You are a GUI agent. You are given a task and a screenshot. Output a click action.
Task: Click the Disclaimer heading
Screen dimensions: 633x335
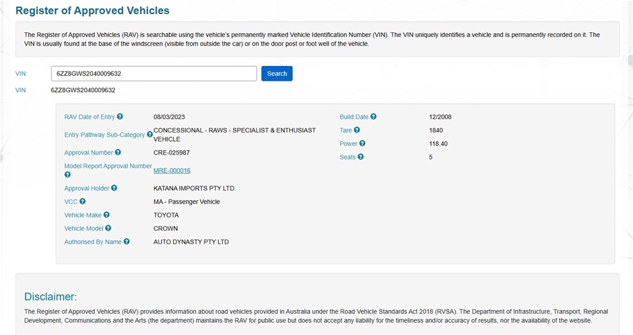coord(51,297)
